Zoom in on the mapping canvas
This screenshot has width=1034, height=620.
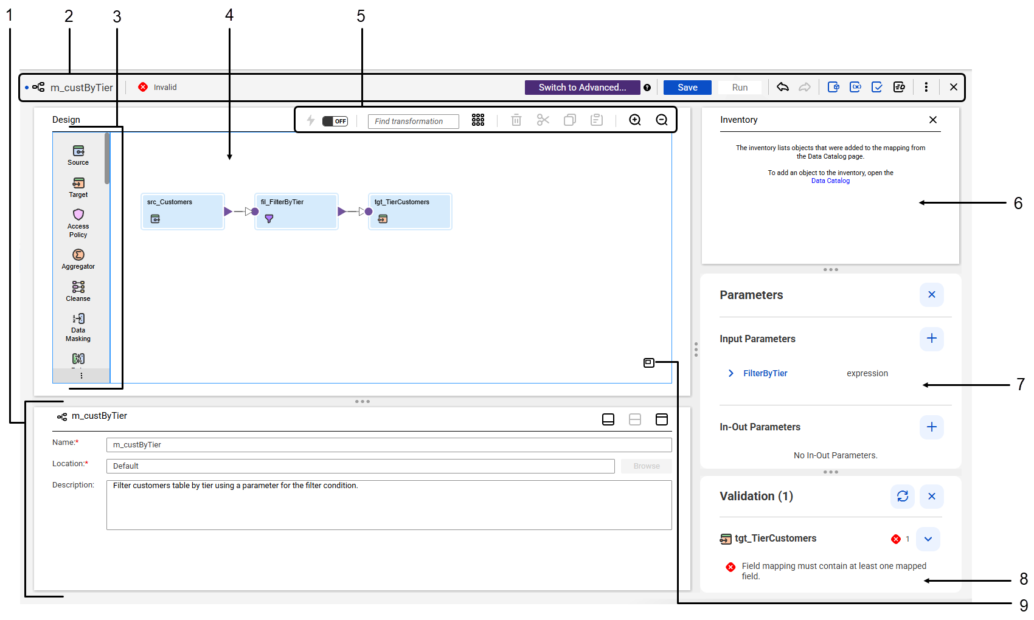[635, 120]
